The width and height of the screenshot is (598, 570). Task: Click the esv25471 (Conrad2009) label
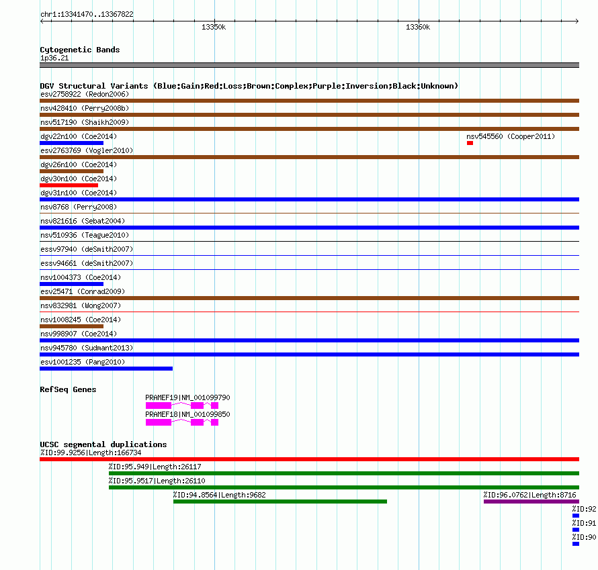[x=83, y=291]
